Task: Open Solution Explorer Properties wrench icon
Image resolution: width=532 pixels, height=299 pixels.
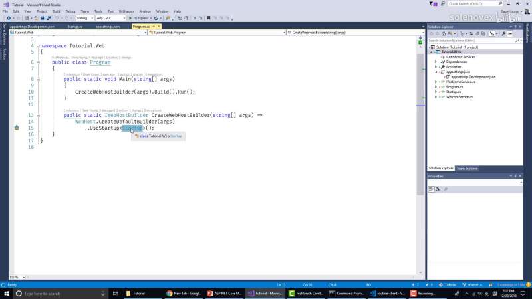Action: (503, 34)
